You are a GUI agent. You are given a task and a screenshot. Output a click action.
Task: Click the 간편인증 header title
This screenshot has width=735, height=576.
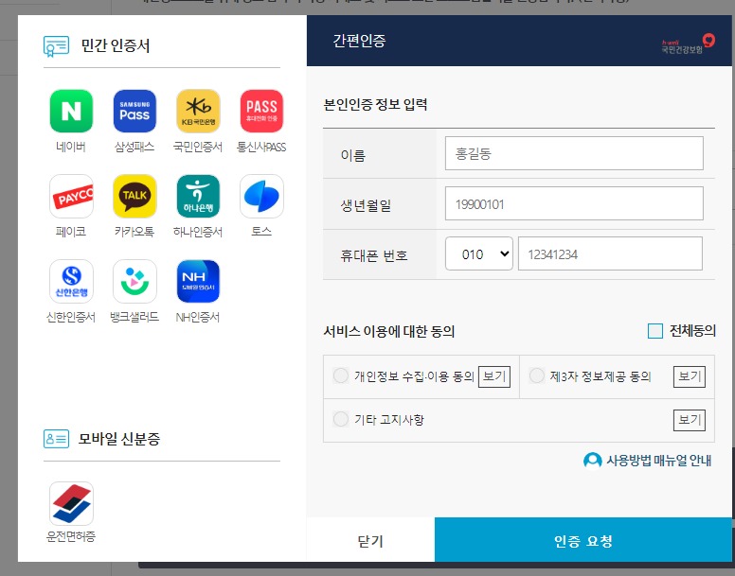pos(359,41)
